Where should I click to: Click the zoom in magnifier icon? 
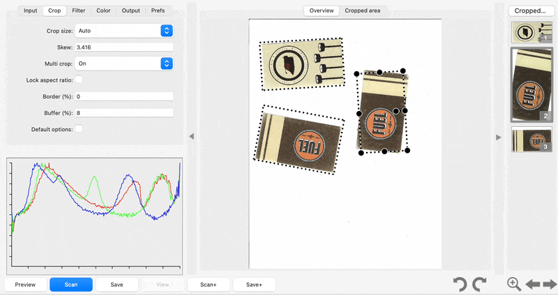[x=514, y=285]
